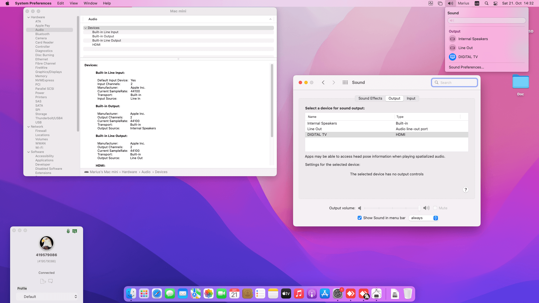
Task: Click the file transfer icon in AnyDesk panel
Action: [x=43, y=281]
